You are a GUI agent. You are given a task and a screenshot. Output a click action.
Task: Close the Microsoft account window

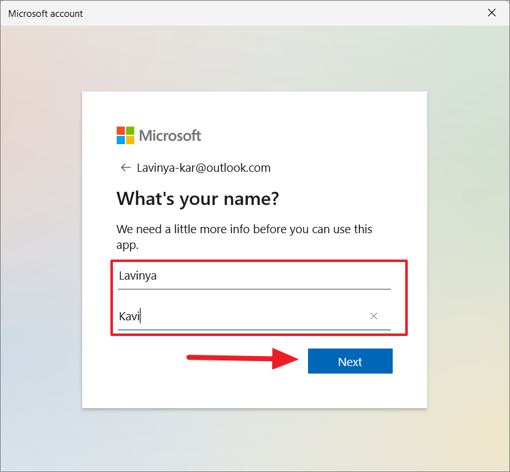pos(492,13)
